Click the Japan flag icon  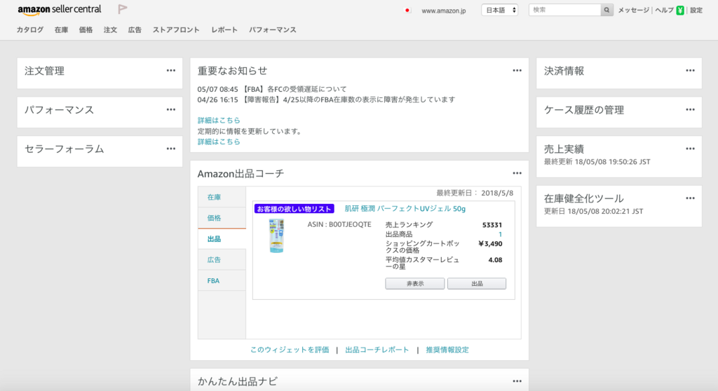click(407, 10)
